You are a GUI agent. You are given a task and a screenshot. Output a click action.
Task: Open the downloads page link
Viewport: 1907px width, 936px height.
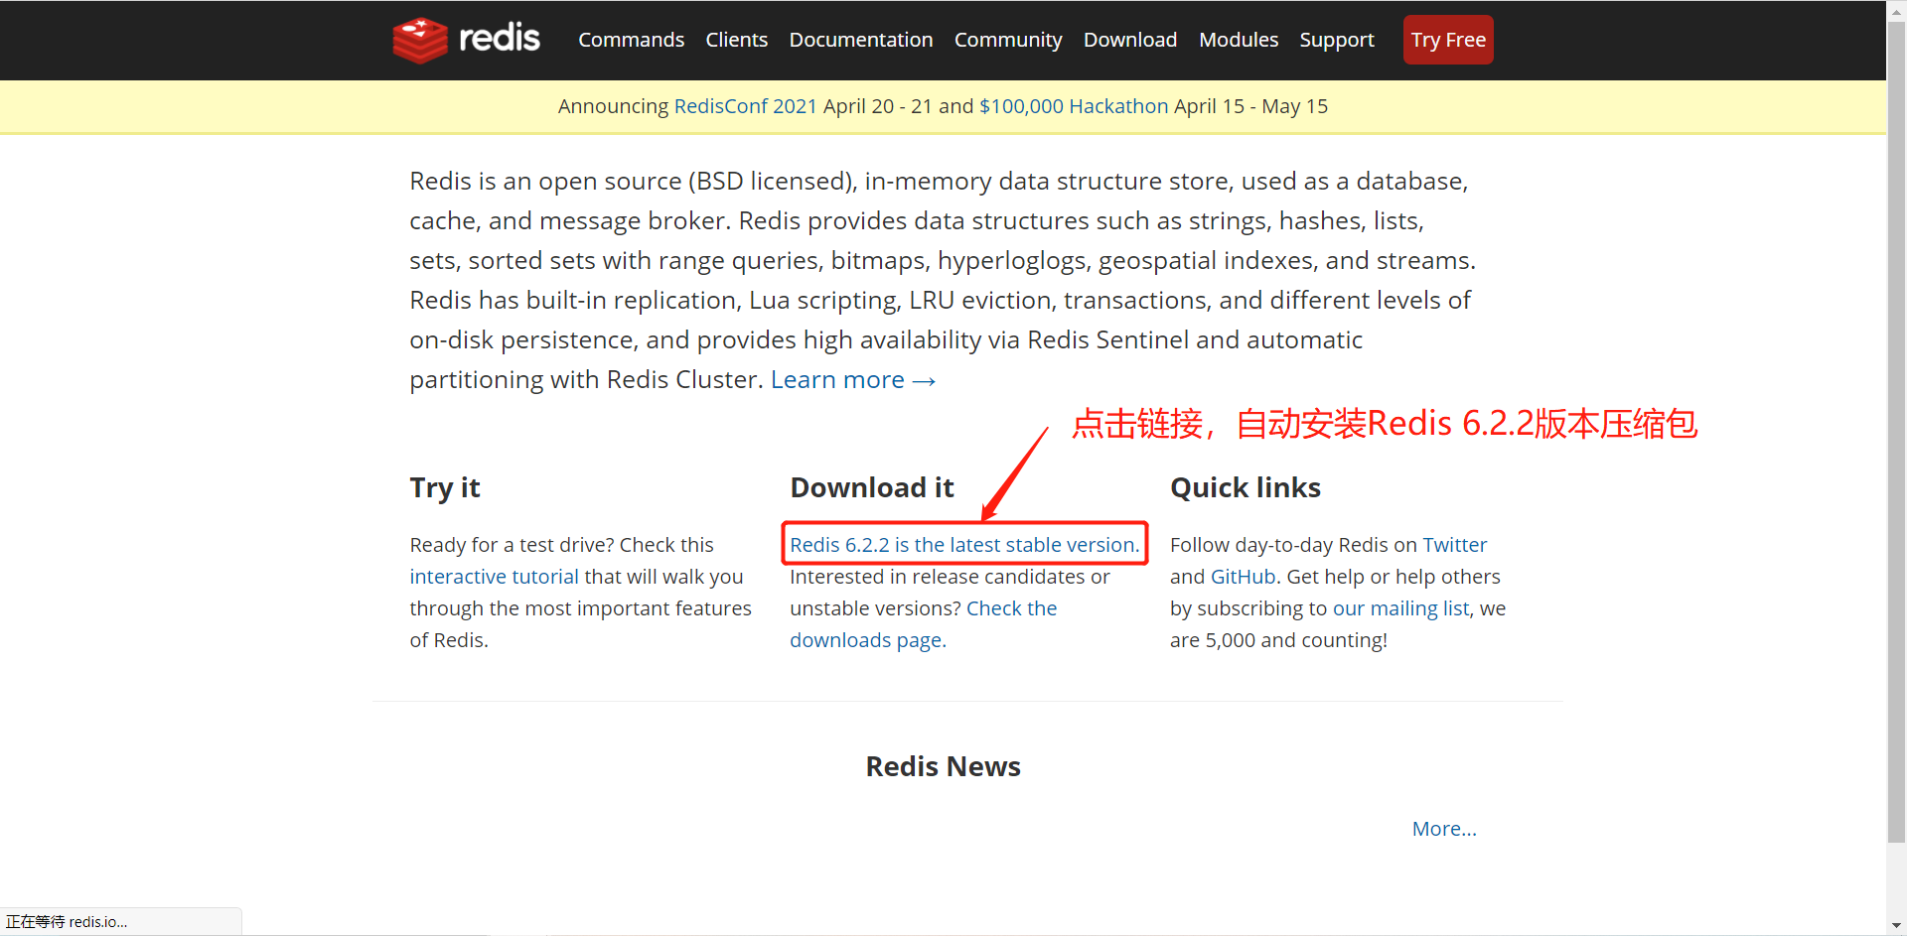click(x=867, y=639)
